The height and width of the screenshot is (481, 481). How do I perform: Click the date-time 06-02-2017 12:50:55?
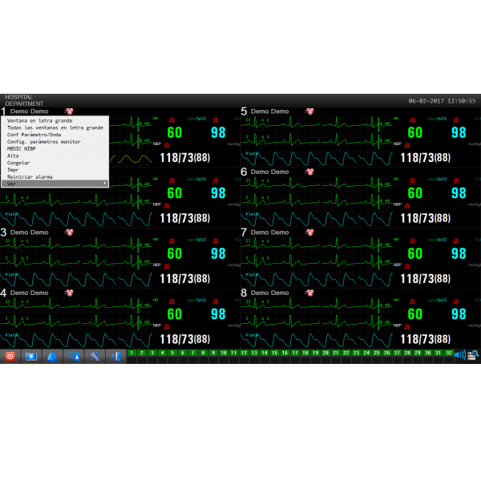(x=442, y=101)
